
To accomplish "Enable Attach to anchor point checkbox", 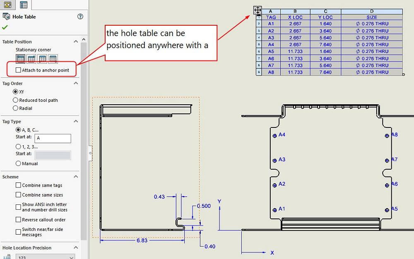I will coord(18,70).
